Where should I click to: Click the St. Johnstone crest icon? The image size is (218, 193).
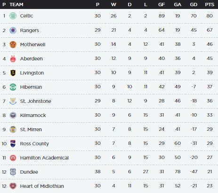[13, 101]
